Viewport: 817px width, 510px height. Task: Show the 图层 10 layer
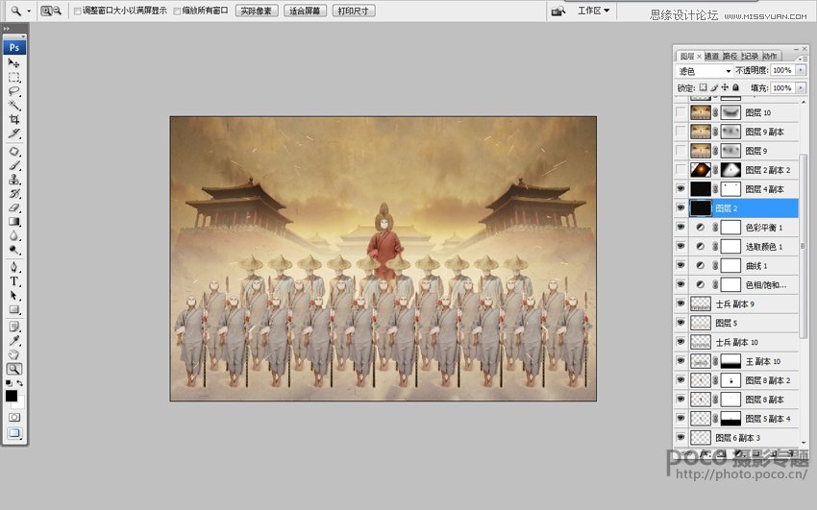(x=681, y=112)
